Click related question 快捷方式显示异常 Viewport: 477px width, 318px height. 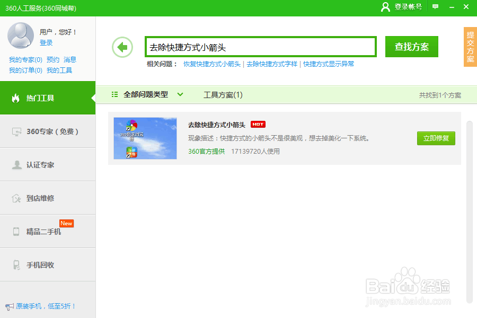329,64
